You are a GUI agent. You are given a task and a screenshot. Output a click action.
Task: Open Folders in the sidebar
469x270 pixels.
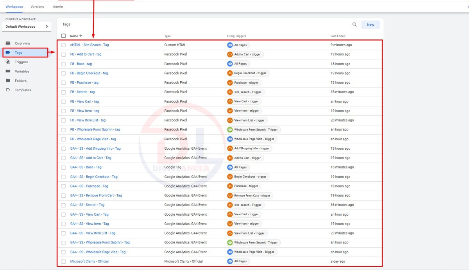coord(21,81)
